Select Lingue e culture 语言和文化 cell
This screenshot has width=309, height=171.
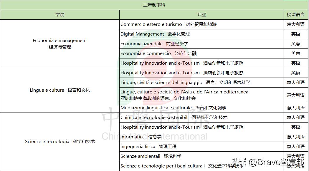pyautogui.click(x=60, y=90)
